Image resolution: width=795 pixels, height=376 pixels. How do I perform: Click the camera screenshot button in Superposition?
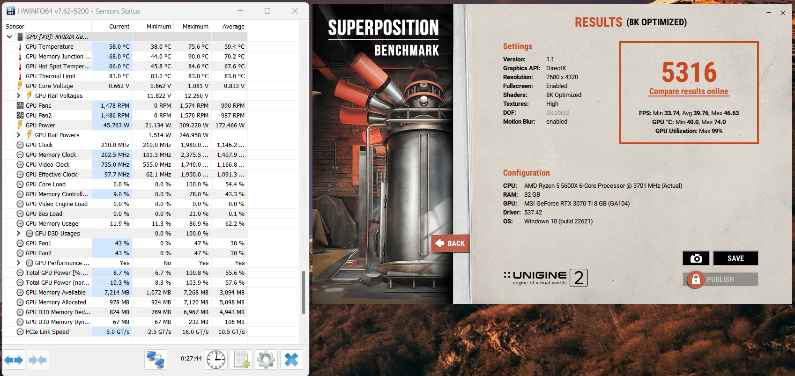[x=696, y=258]
